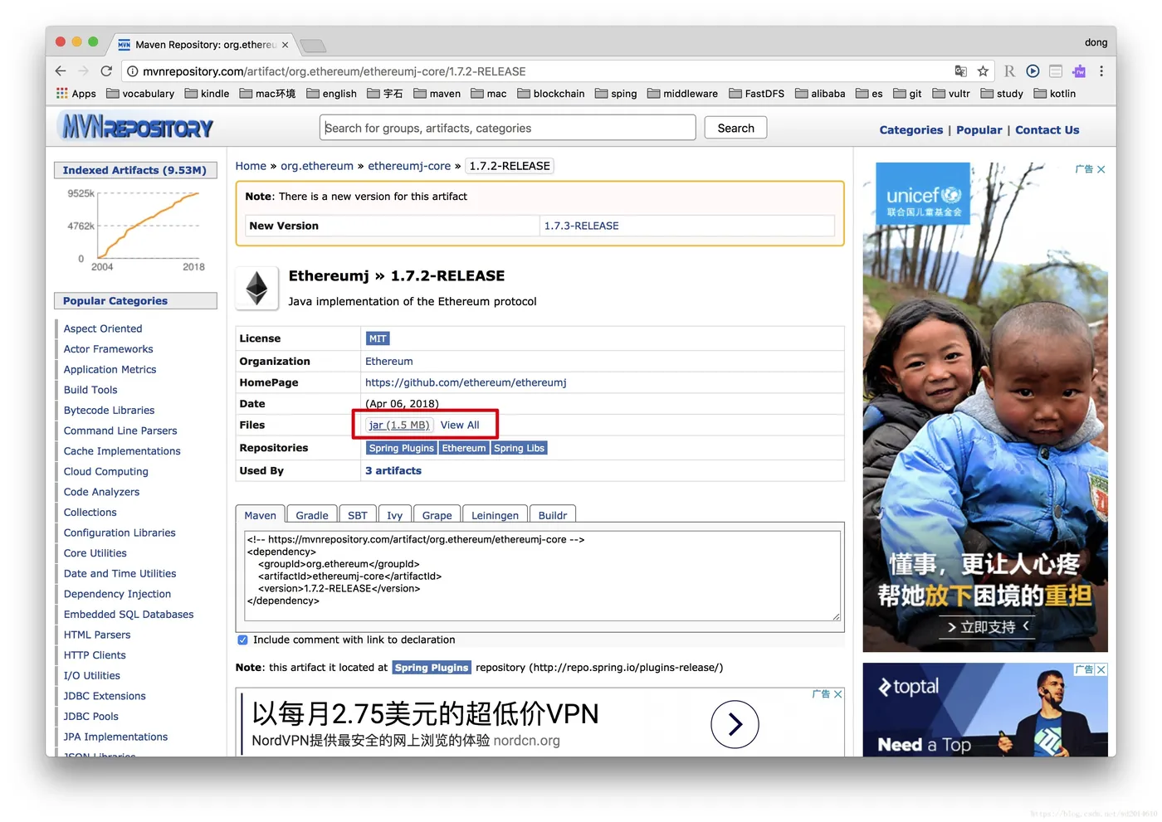This screenshot has width=1162, height=822.
Task: Open the Dependency Injection category
Action: [x=117, y=594]
